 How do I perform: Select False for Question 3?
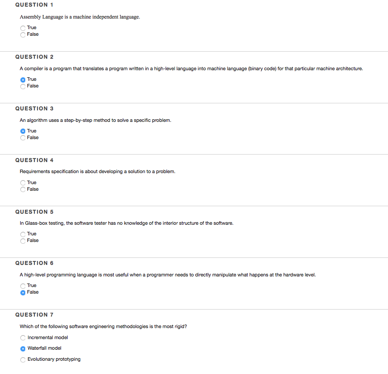click(23, 138)
